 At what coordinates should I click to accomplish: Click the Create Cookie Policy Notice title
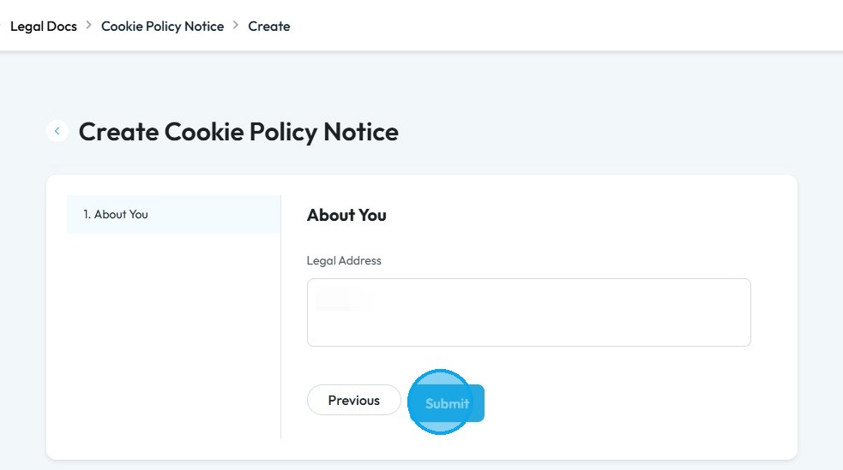click(x=238, y=132)
